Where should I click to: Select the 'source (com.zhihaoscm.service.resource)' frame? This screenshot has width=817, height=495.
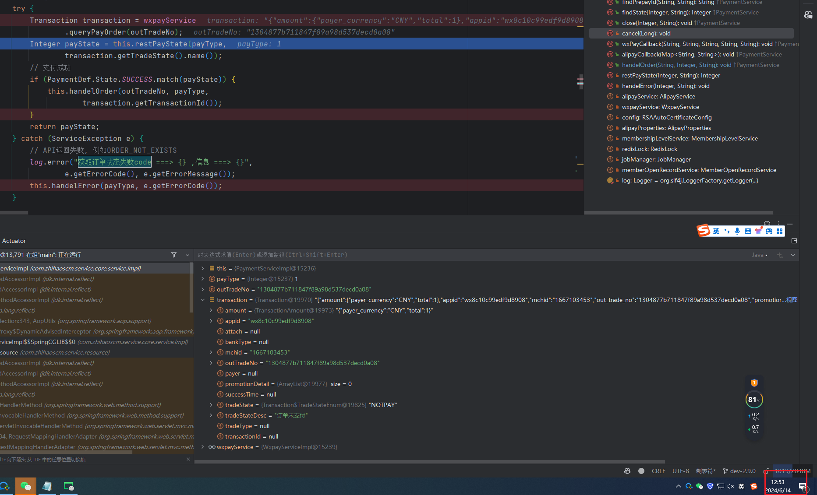(x=95, y=352)
